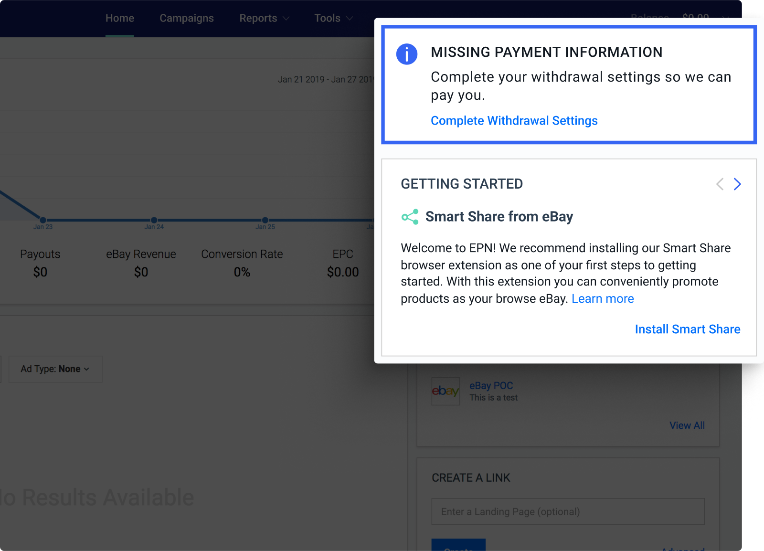Go to next Getting Started tip

737,184
